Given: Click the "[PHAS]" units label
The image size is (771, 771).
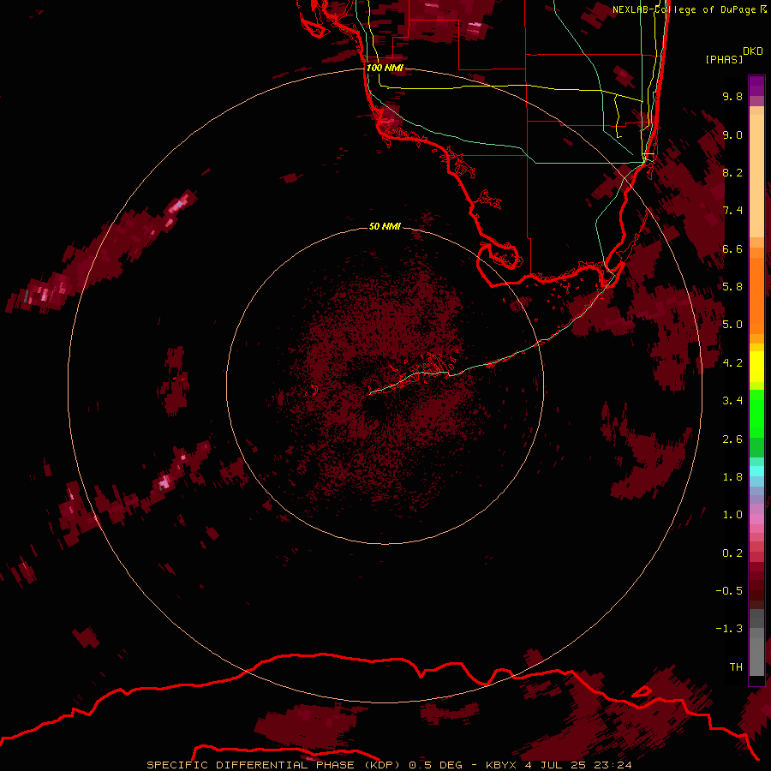Looking at the screenshot, I should click(724, 59).
